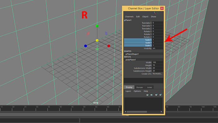Click the layer list scroll left arrow
Screen dimensions: 218x123
click(126, 112)
